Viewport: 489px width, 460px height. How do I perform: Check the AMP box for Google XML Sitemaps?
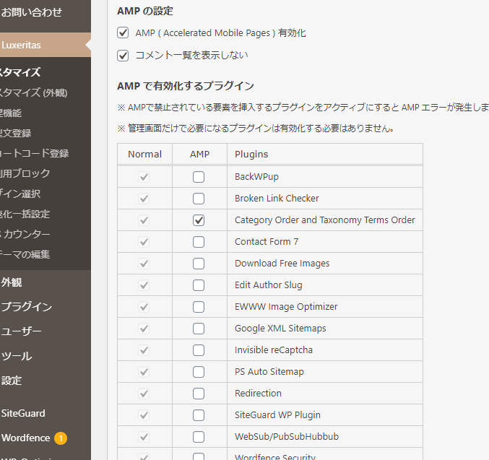199,329
